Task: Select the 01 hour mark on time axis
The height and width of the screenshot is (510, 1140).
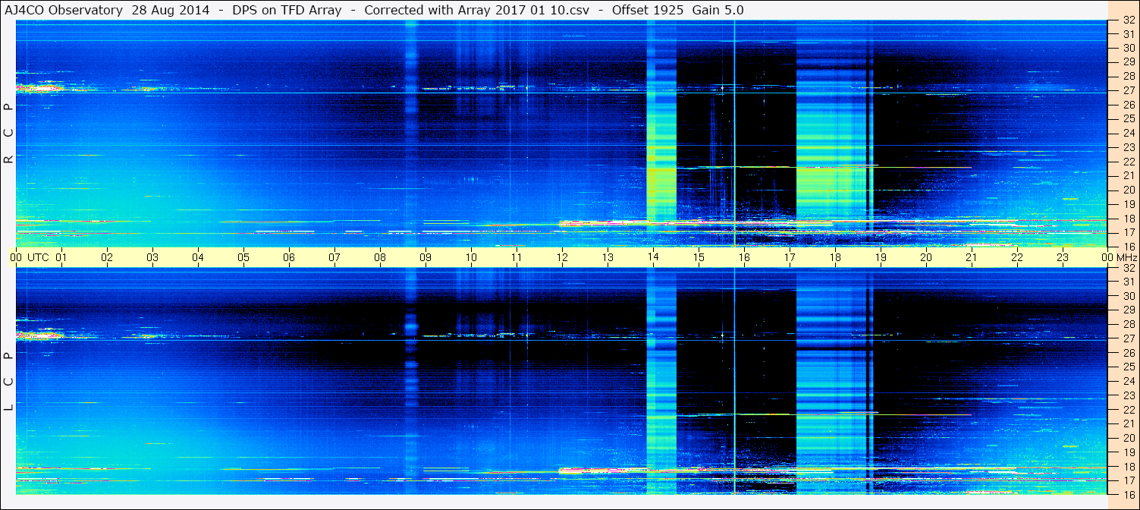Action: 61,257
